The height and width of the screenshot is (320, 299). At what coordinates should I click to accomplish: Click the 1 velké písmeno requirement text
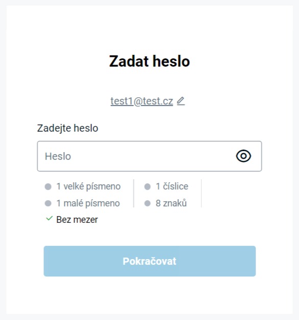88,186
